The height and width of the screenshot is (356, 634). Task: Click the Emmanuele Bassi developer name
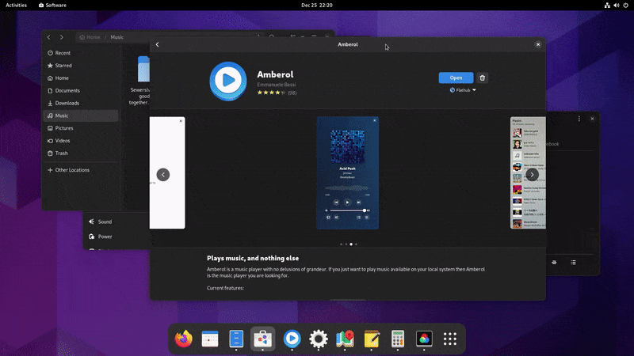[276, 85]
